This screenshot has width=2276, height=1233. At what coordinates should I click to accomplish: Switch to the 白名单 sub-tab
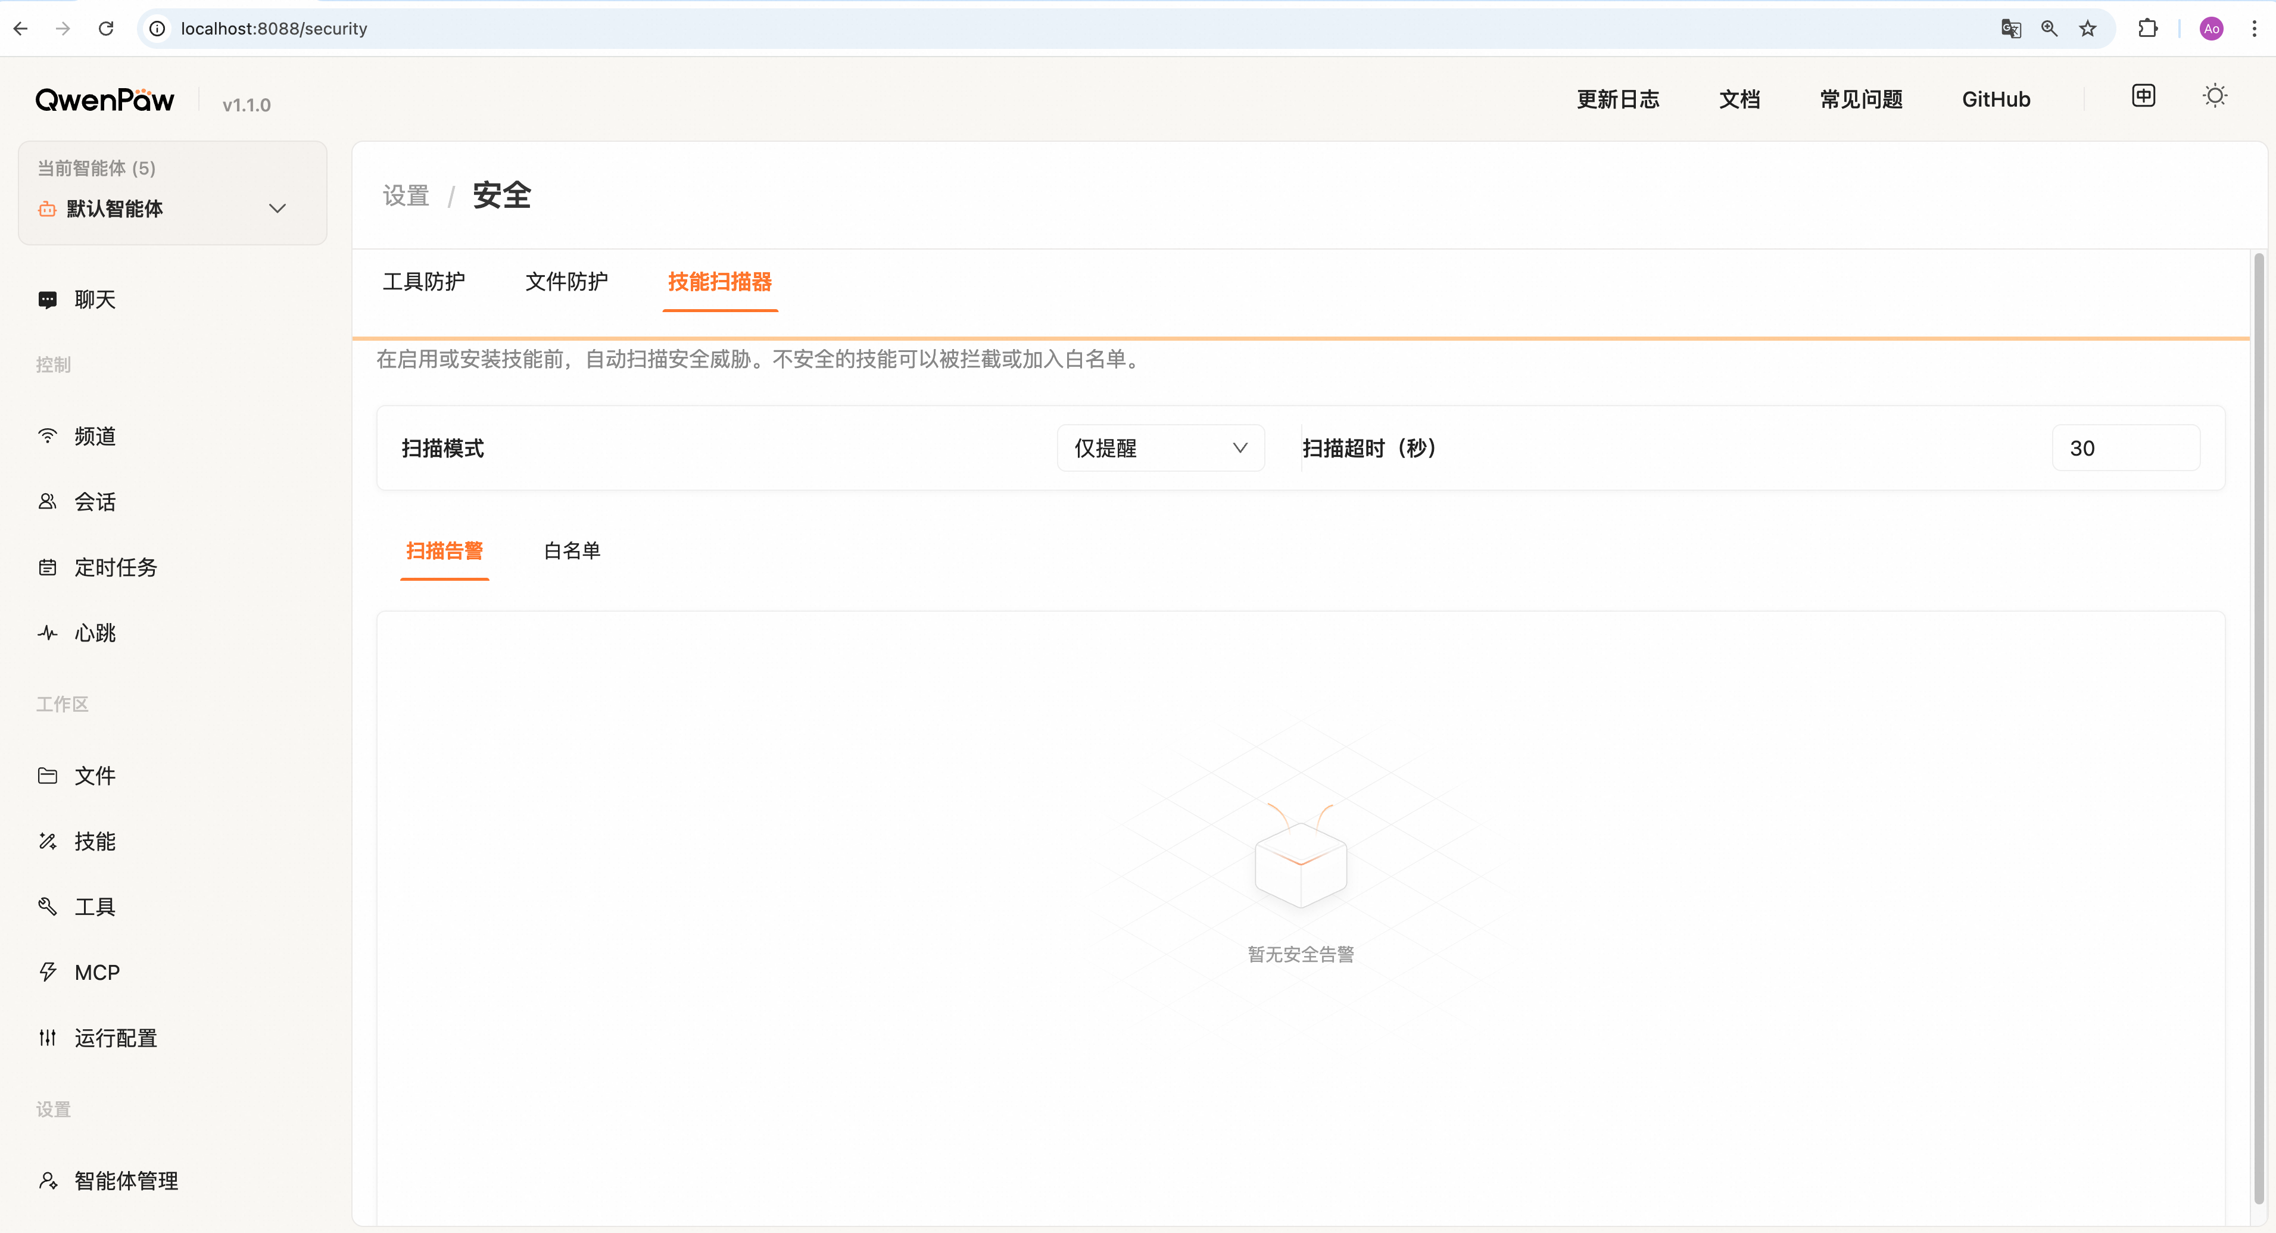coord(572,550)
